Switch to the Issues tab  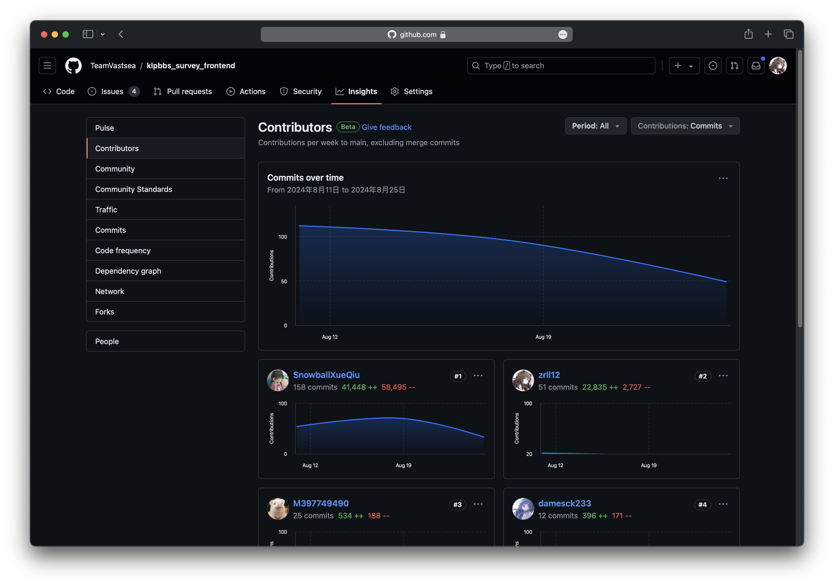[113, 91]
